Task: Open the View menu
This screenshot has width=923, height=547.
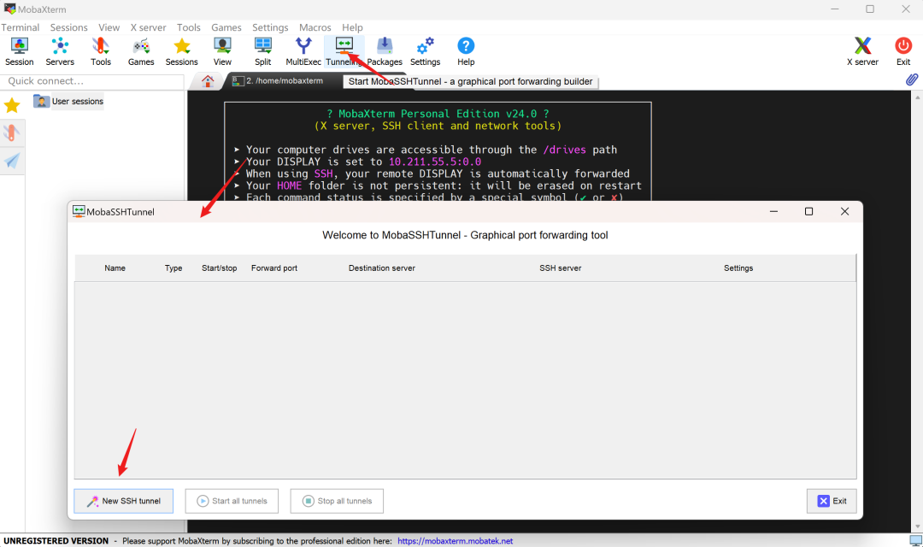Action: pos(109,27)
